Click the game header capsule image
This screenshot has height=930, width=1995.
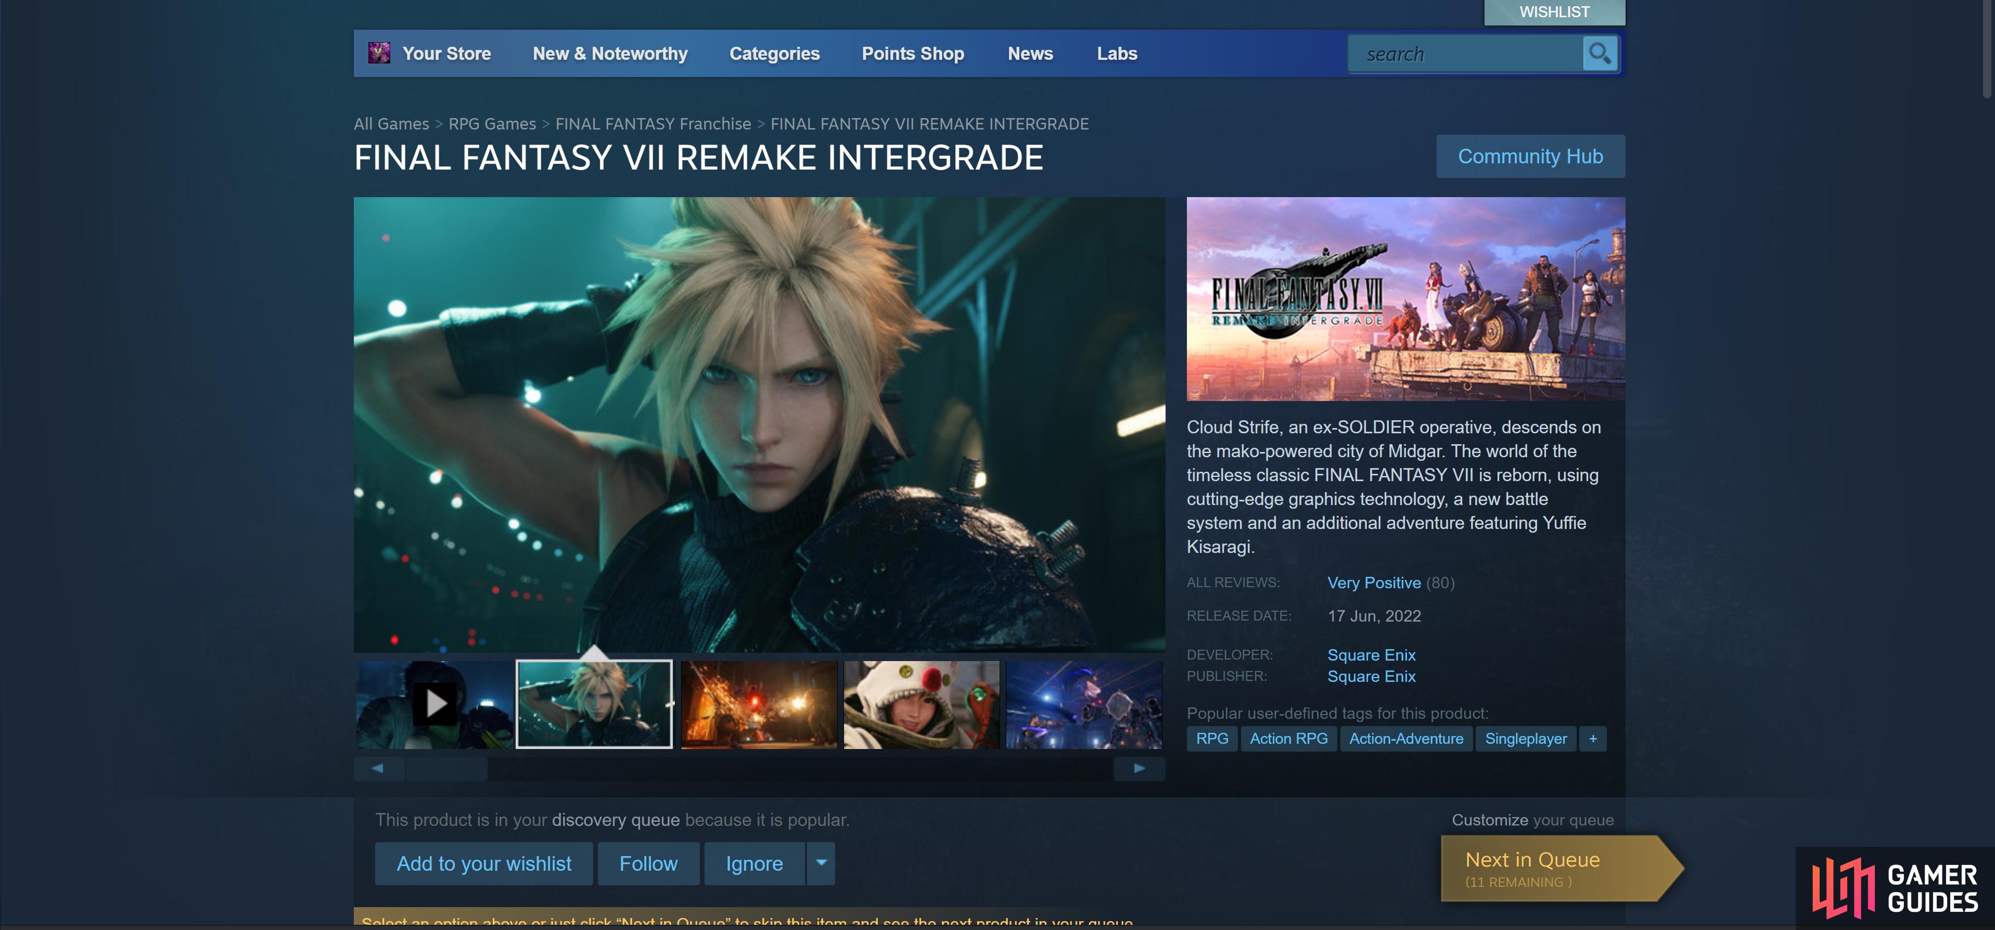pos(1405,299)
